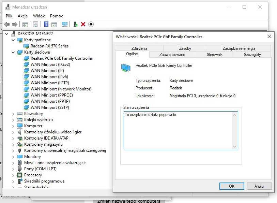The width and height of the screenshot is (277, 203).
Task: Expand Kolejki wydruku category
Action: coord(13,120)
